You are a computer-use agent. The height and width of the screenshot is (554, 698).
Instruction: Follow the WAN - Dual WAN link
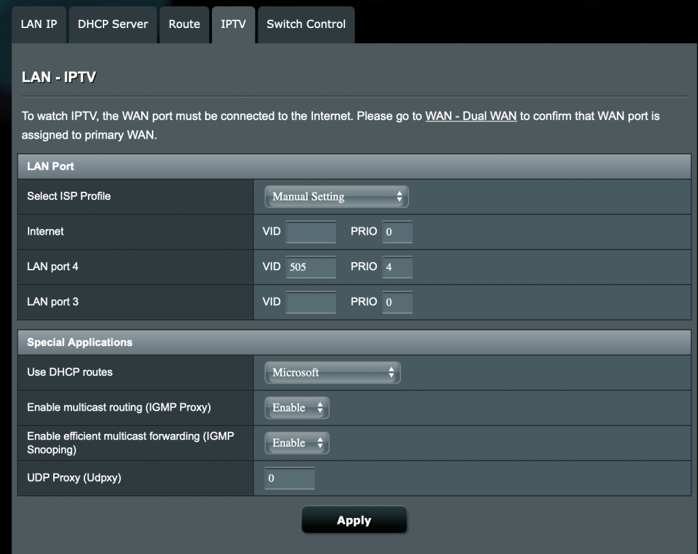[470, 116]
